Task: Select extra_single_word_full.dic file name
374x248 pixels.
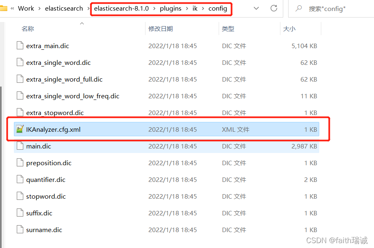Action: click(65, 79)
